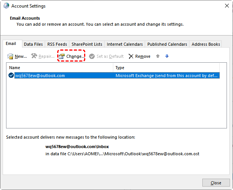The width and height of the screenshot is (233, 190).
Task: Click the New account envelope icon
Action: 10,56
